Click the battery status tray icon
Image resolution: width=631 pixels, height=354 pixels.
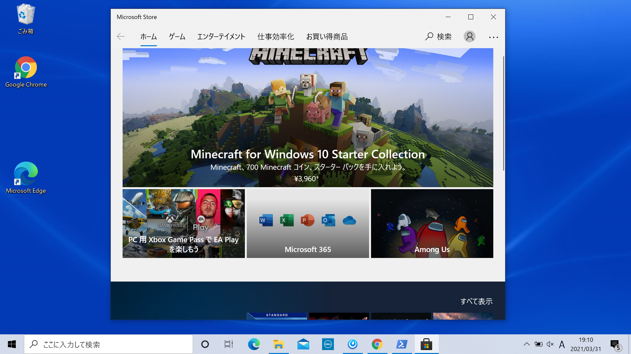tap(538, 344)
